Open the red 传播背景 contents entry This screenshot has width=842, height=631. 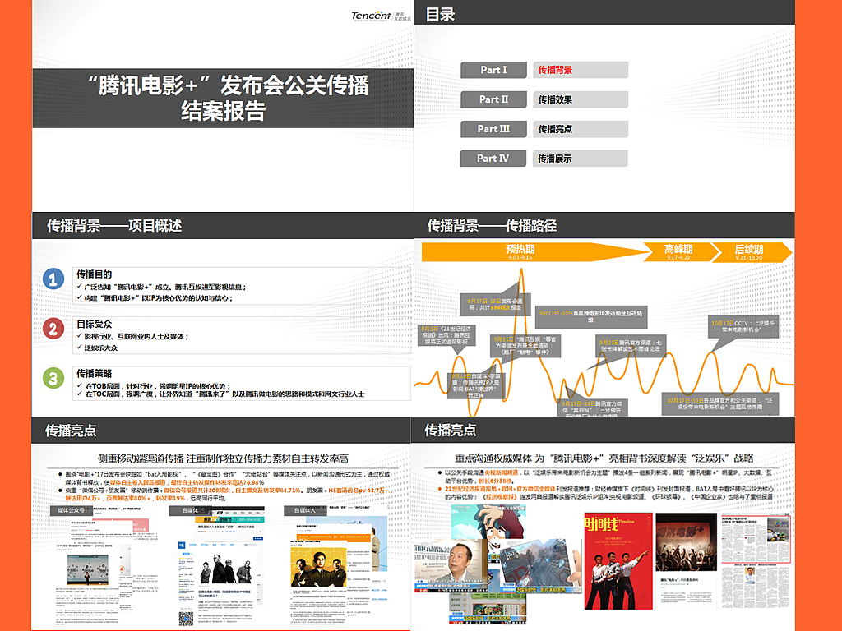point(581,70)
